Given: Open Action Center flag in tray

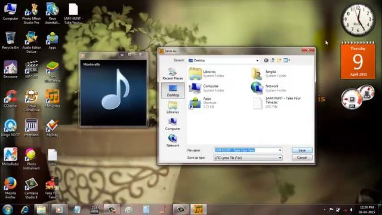Looking at the screenshot, I should pyautogui.click(x=331, y=210).
